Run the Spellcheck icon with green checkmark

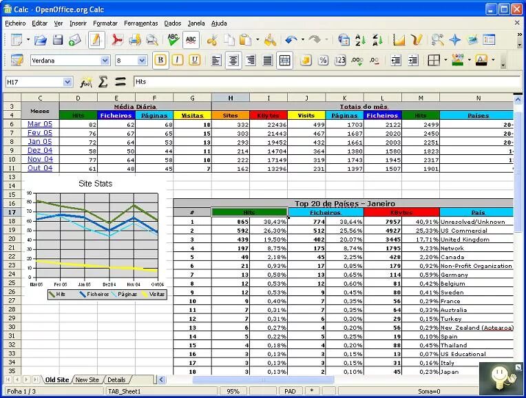click(x=173, y=40)
